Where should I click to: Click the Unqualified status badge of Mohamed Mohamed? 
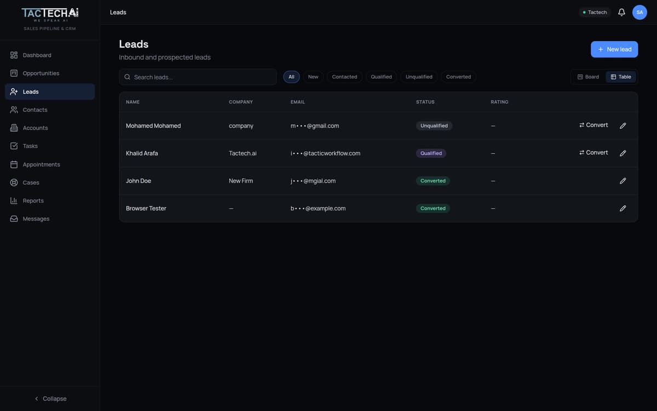[434, 125]
